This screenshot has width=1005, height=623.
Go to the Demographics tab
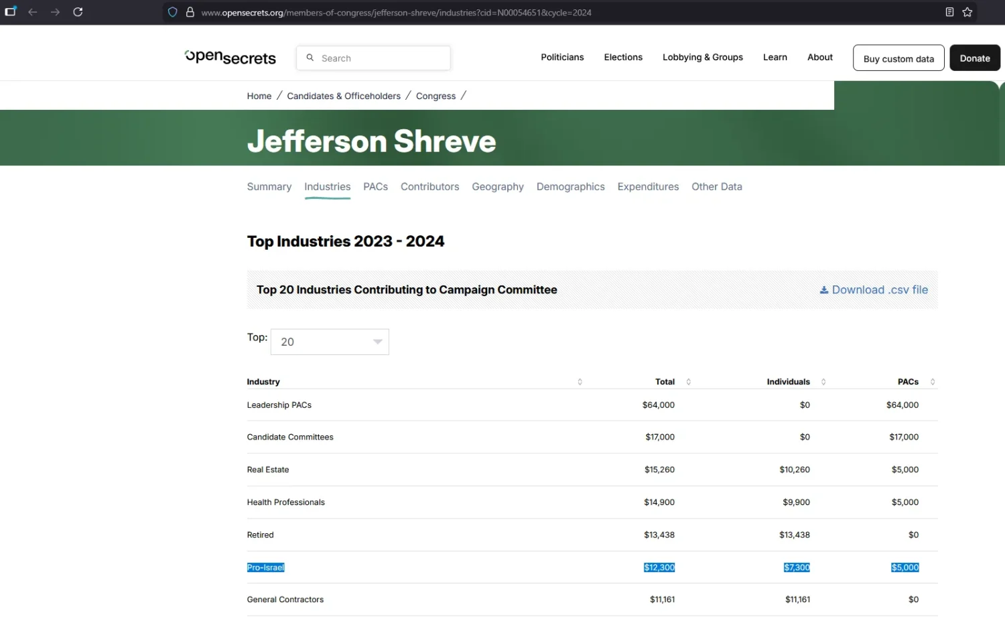[x=571, y=187]
